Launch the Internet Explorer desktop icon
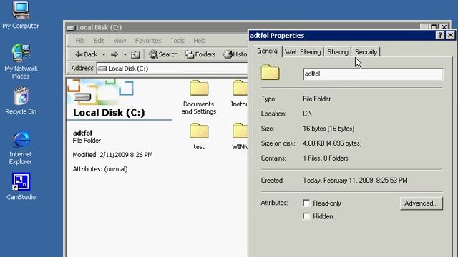The width and height of the screenshot is (458, 257). point(21,148)
